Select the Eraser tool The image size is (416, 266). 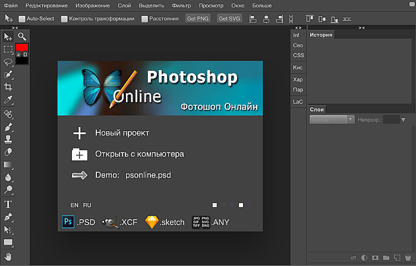(8, 152)
